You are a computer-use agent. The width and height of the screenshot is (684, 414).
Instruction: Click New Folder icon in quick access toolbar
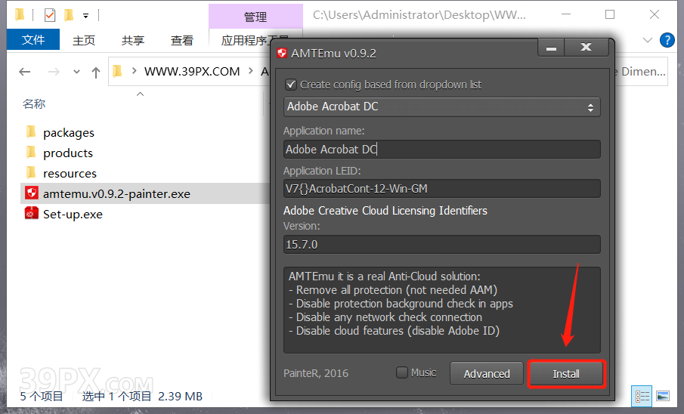pyautogui.click(x=69, y=15)
